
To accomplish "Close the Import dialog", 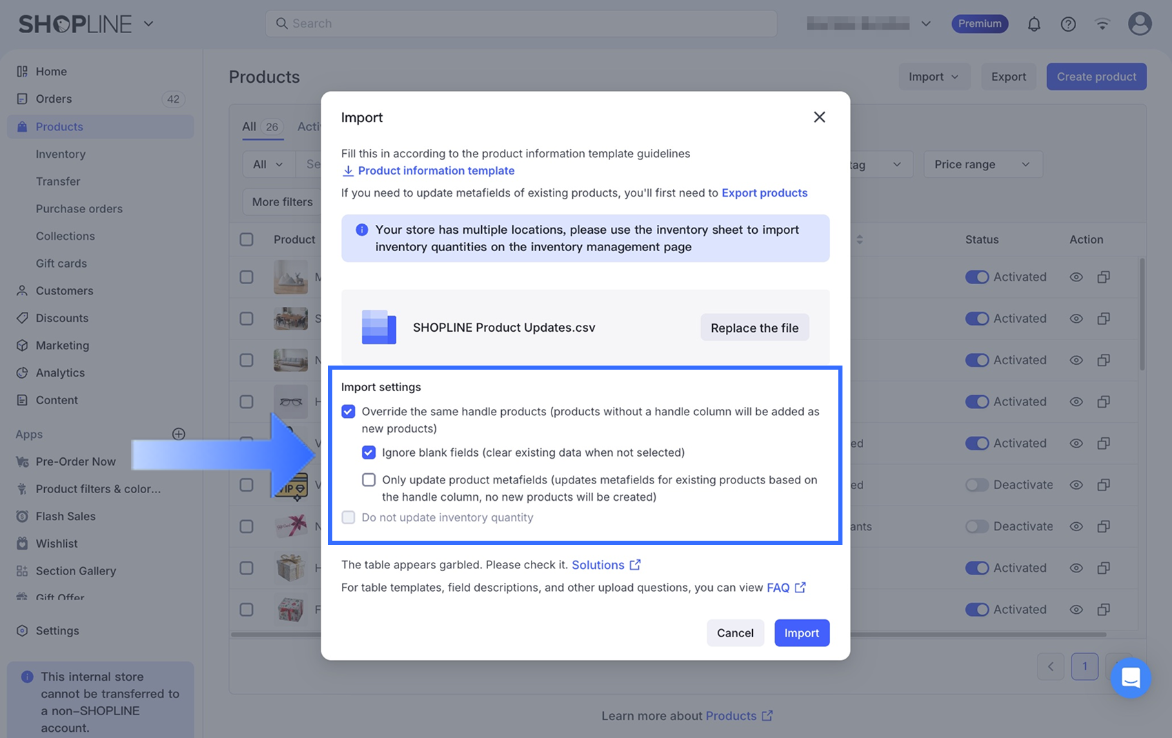I will (x=819, y=117).
